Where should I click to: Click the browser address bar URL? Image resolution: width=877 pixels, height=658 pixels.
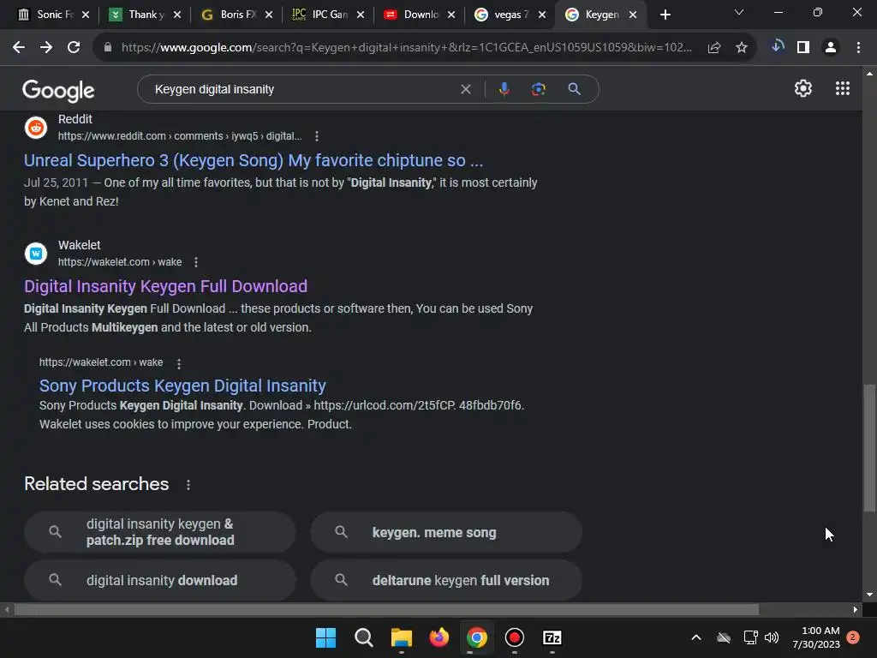[407, 48]
